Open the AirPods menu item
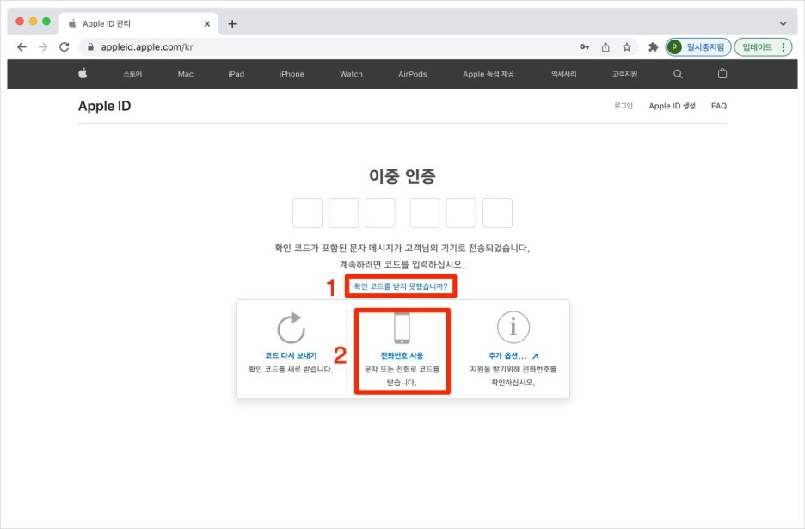The image size is (805, 529). pyautogui.click(x=413, y=74)
